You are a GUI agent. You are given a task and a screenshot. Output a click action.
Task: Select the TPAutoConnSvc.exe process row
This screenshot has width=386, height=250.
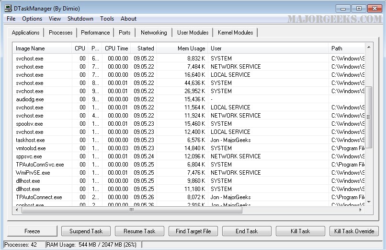click(189, 165)
